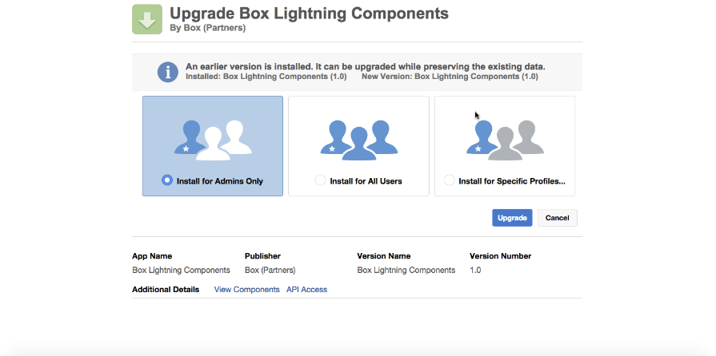Click the blue info circle icon
716x356 pixels.
pyautogui.click(x=167, y=72)
